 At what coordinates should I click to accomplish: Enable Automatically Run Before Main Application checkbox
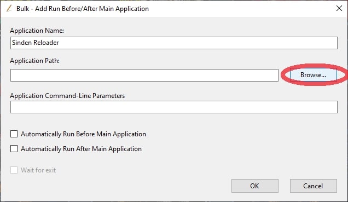coord(14,134)
